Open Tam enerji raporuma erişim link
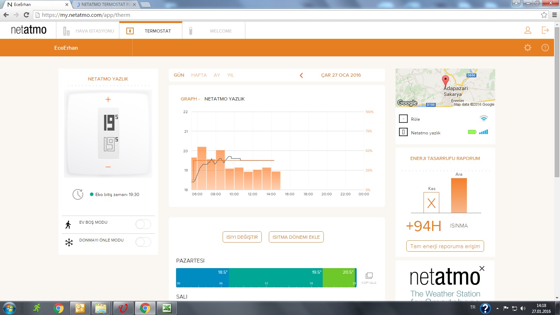 [445, 246]
